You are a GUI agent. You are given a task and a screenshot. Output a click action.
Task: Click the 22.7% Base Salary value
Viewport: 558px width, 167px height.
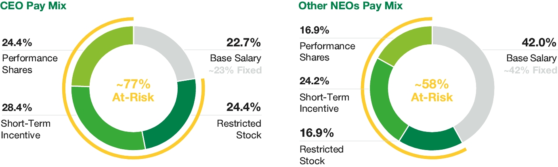242,43
